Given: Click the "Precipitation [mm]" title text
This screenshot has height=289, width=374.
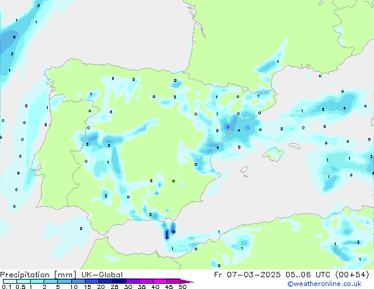Looking at the screenshot, I should [38, 275].
